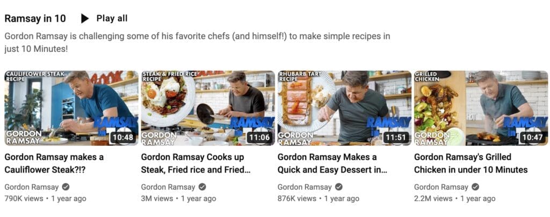The width and height of the screenshot is (550, 217).
Task: Click the verified checkmark under Grilled Chicken video
Action: click(475, 187)
